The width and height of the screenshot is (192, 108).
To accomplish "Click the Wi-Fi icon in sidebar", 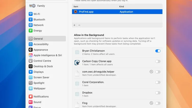I will click(x=31, y=14).
